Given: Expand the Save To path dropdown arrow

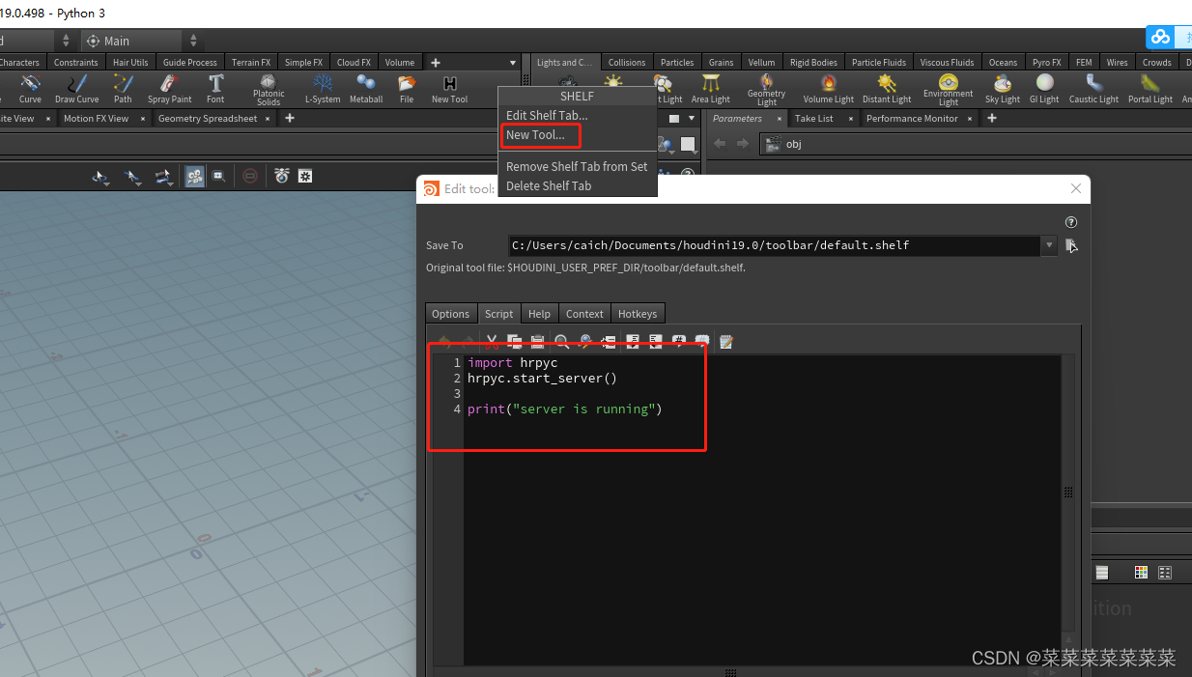Looking at the screenshot, I should click(1049, 245).
